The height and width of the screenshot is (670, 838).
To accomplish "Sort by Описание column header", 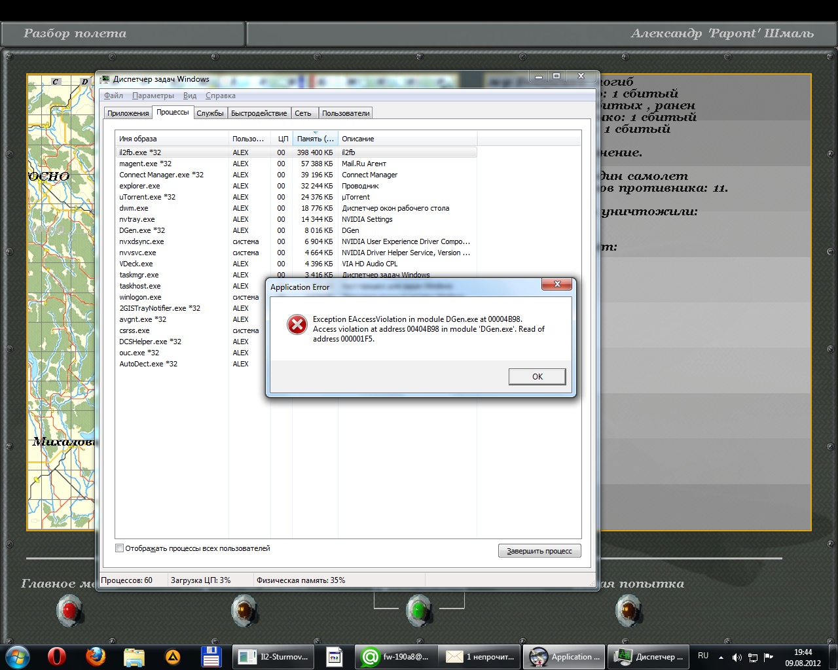I will pos(407,139).
